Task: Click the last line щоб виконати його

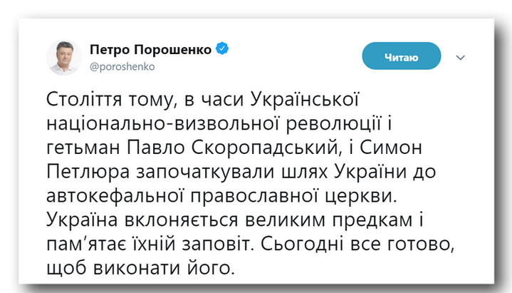Action: [x=141, y=269]
